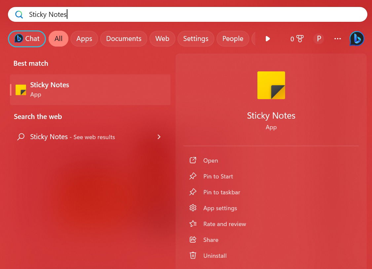Switch to the People filter tab

[x=233, y=39]
